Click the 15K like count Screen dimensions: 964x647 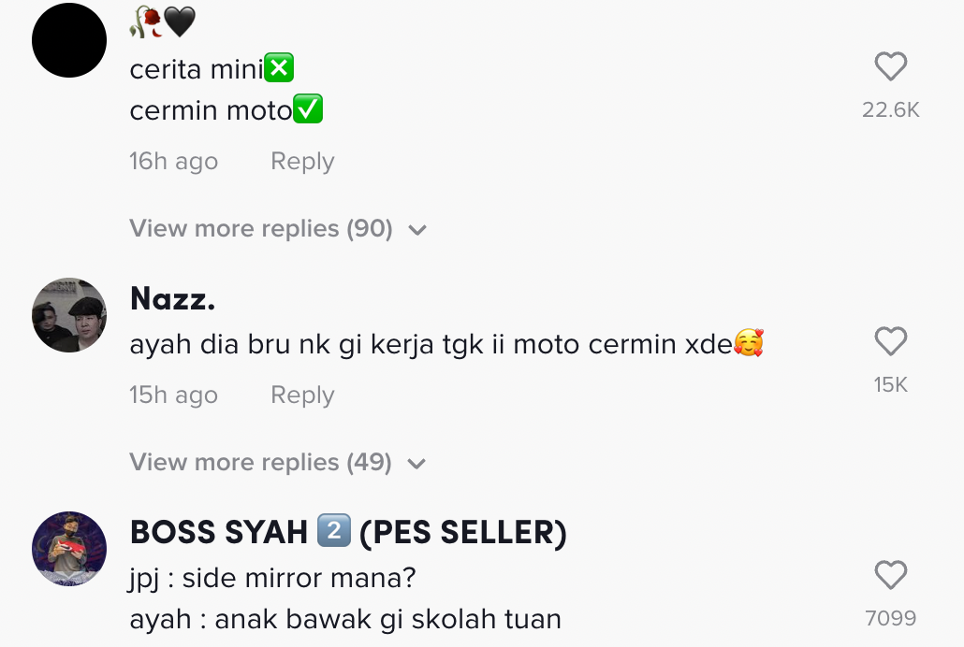[x=890, y=385]
